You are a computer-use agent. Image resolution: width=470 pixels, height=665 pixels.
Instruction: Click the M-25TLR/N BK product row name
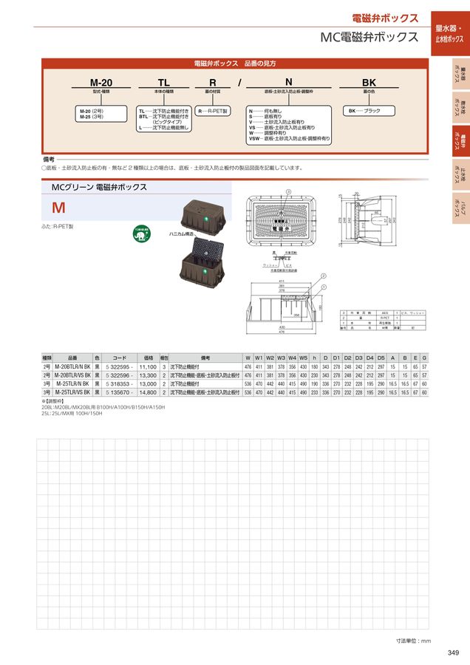[72, 383]
